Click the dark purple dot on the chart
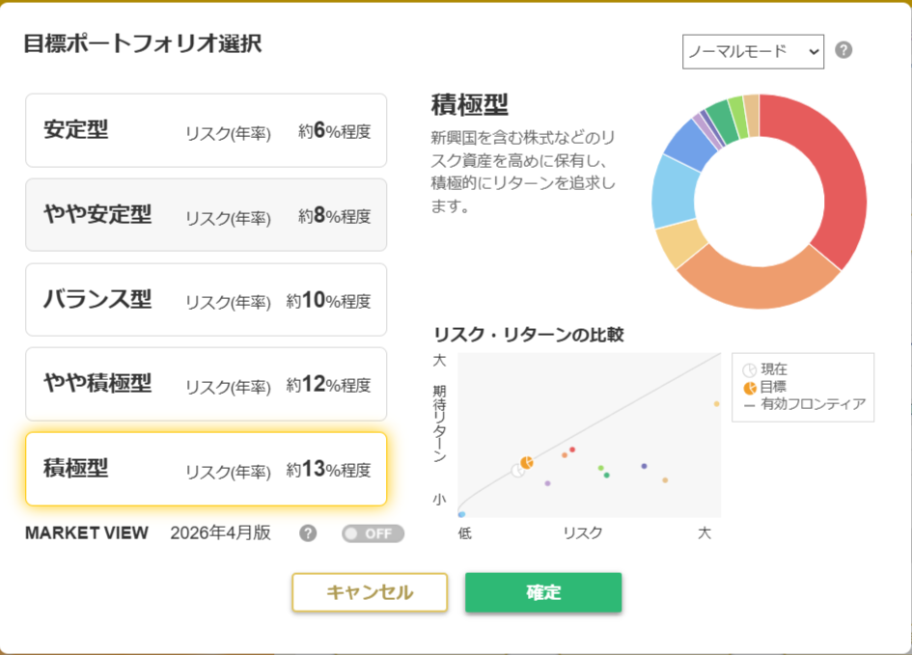This screenshot has height=655, width=912. tap(644, 466)
